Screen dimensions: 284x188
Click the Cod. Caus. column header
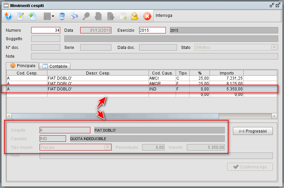tap(162, 73)
